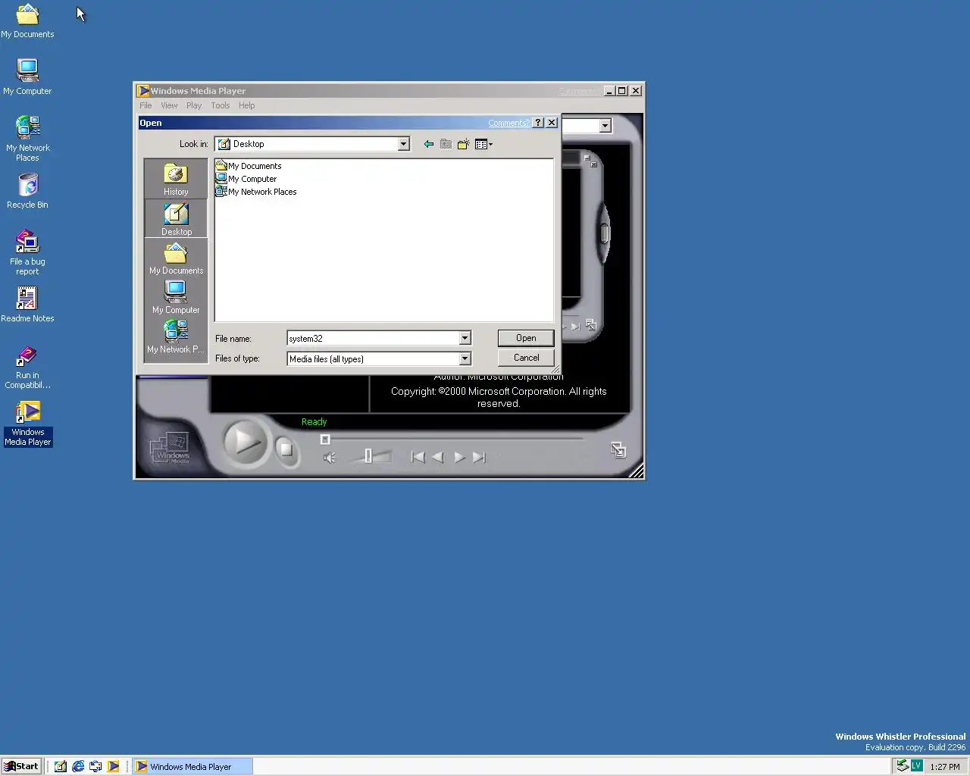Click into the File name field

[373, 339]
